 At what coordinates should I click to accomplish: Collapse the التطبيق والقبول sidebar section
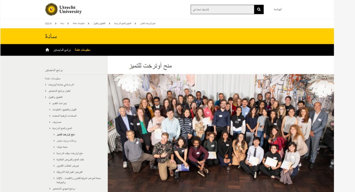pos(46,97)
